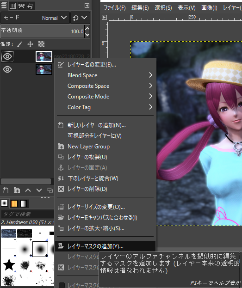
Task: Select the dark noise texture brush
Action: coord(25,233)
